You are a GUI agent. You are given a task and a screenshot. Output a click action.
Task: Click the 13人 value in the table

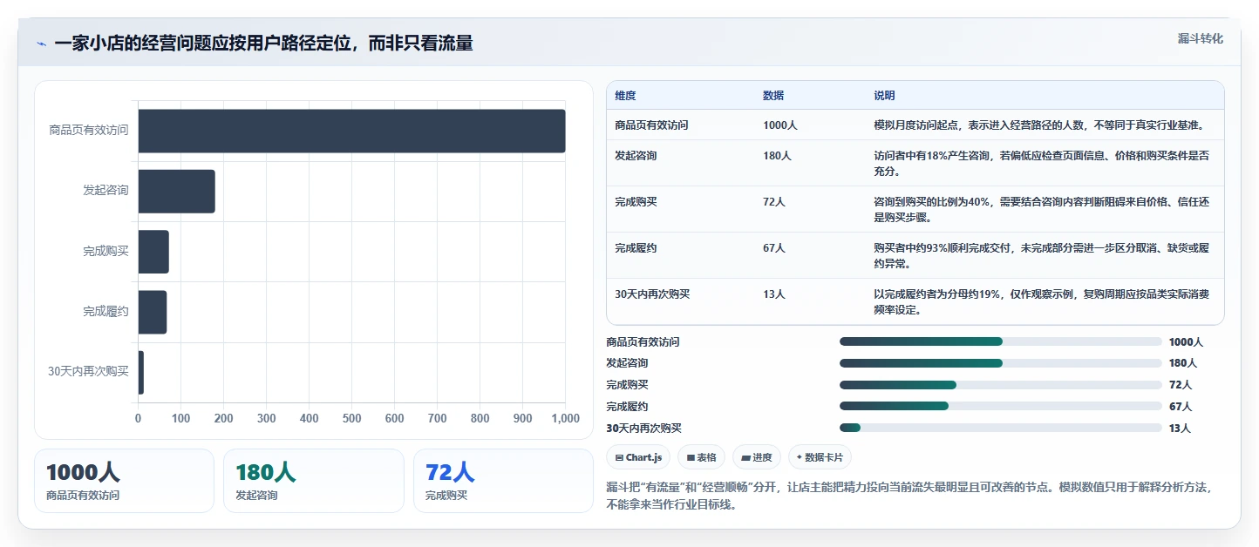tap(774, 294)
